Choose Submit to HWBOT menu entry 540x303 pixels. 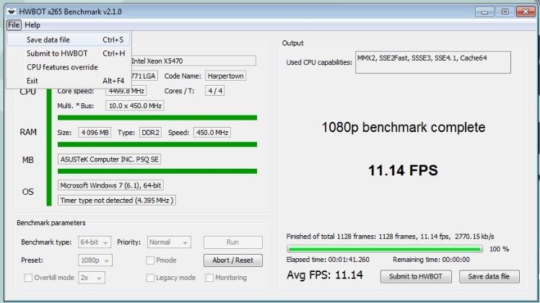coord(69,53)
